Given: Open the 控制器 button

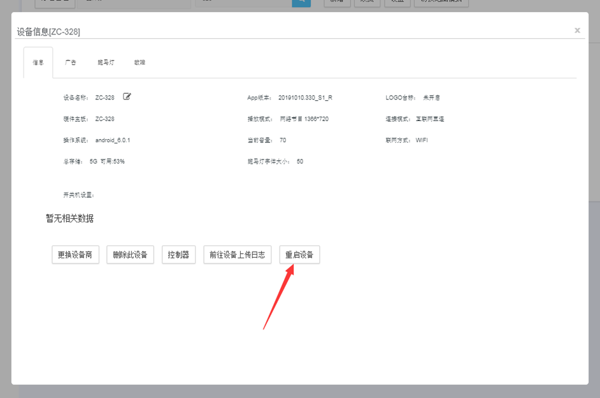Looking at the screenshot, I should pos(178,255).
